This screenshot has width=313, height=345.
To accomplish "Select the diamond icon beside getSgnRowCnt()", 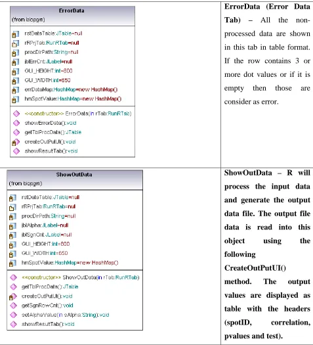I will (x=14, y=306).
